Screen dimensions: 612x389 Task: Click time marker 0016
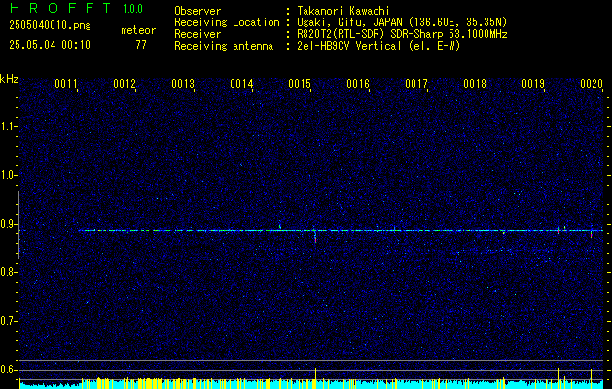pos(358,84)
